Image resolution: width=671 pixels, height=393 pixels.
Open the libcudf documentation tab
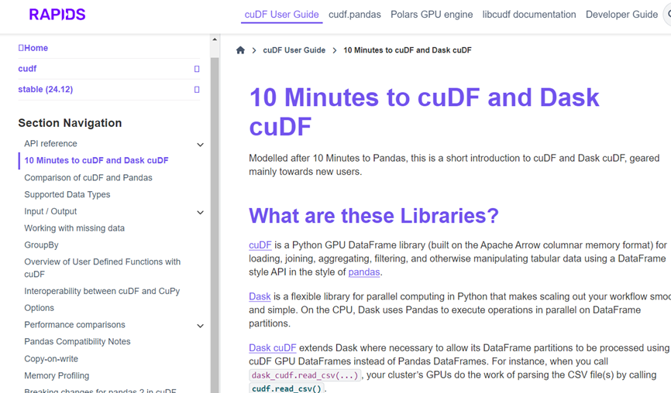(x=529, y=15)
